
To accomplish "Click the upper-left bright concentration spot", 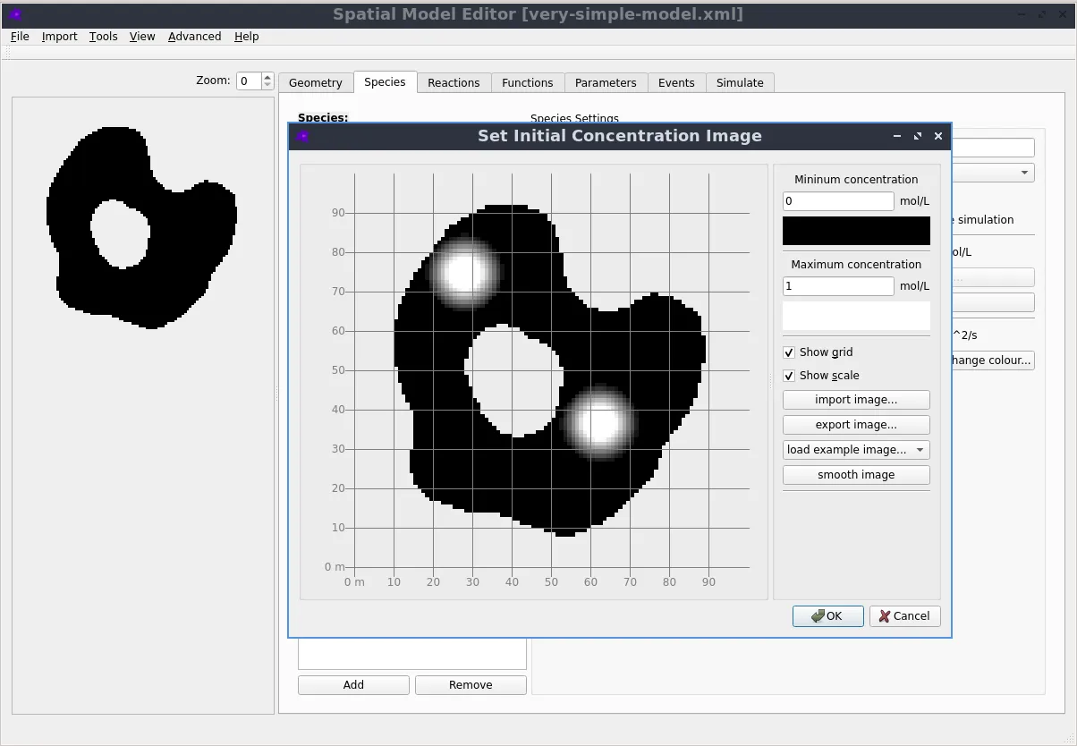I will [465, 271].
